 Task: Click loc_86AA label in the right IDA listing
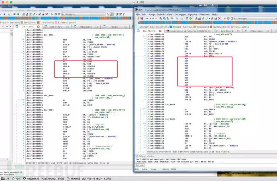(170, 104)
